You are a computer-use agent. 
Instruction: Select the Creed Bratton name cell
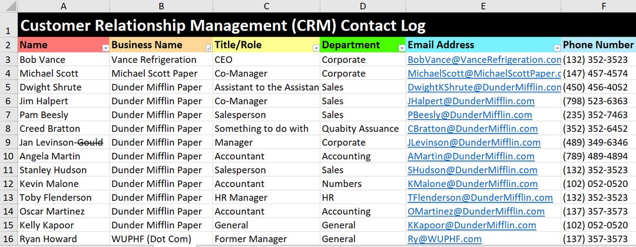[x=64, y=129]
